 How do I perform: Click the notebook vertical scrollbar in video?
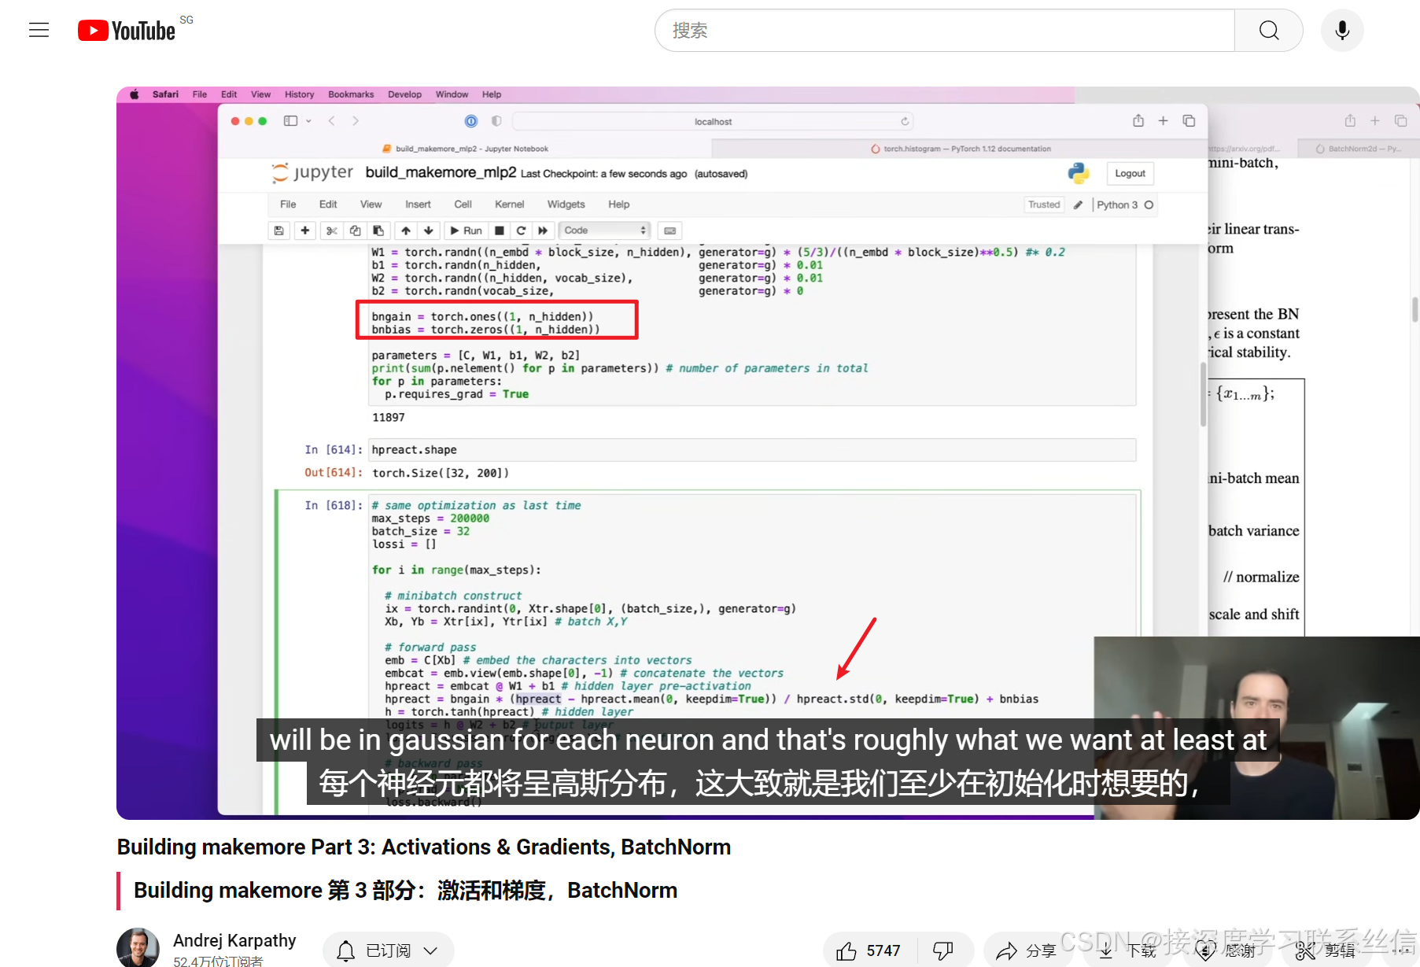coord(1204,393)
